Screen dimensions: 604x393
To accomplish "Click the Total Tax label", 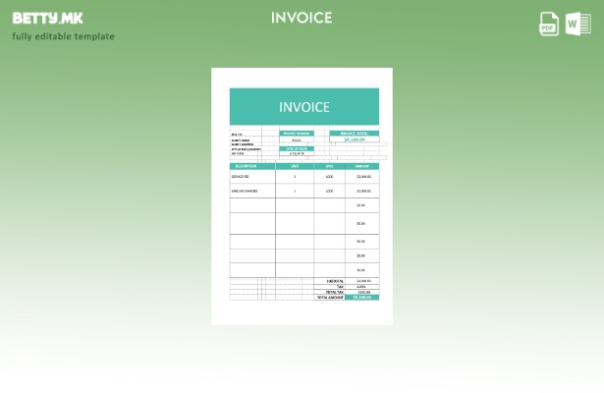I will 335,292.
